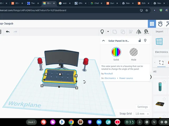Click the trash delete icon
This screenshot has height=126, width=169.
tap(1, 32)
